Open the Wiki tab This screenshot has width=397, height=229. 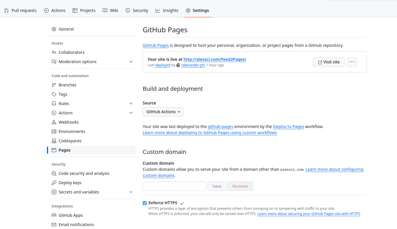pos(111,10)
